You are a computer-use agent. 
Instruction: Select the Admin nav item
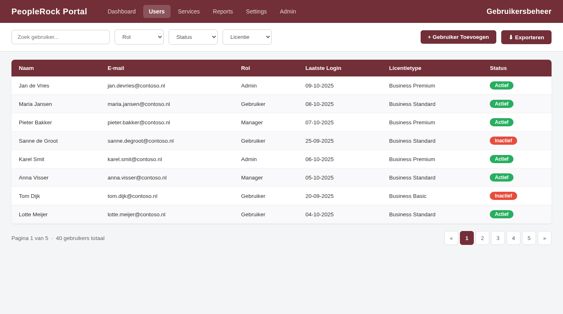tap(288, 11)
